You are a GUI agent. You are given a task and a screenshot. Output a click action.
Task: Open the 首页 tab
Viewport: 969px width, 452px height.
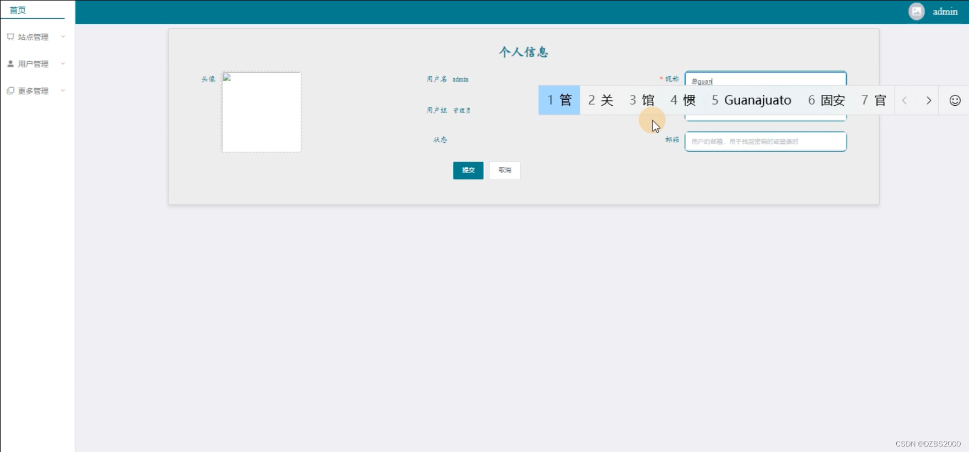pyautogui.click(x=18, y=10)
